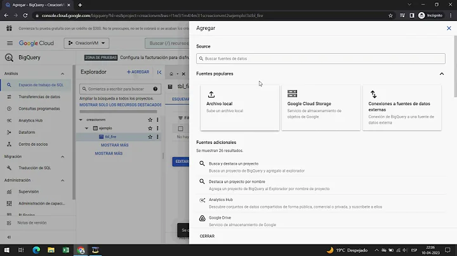Screen dimensions: 457x256
Task: Close the Agregar panel with X
Action: [449, 29]
